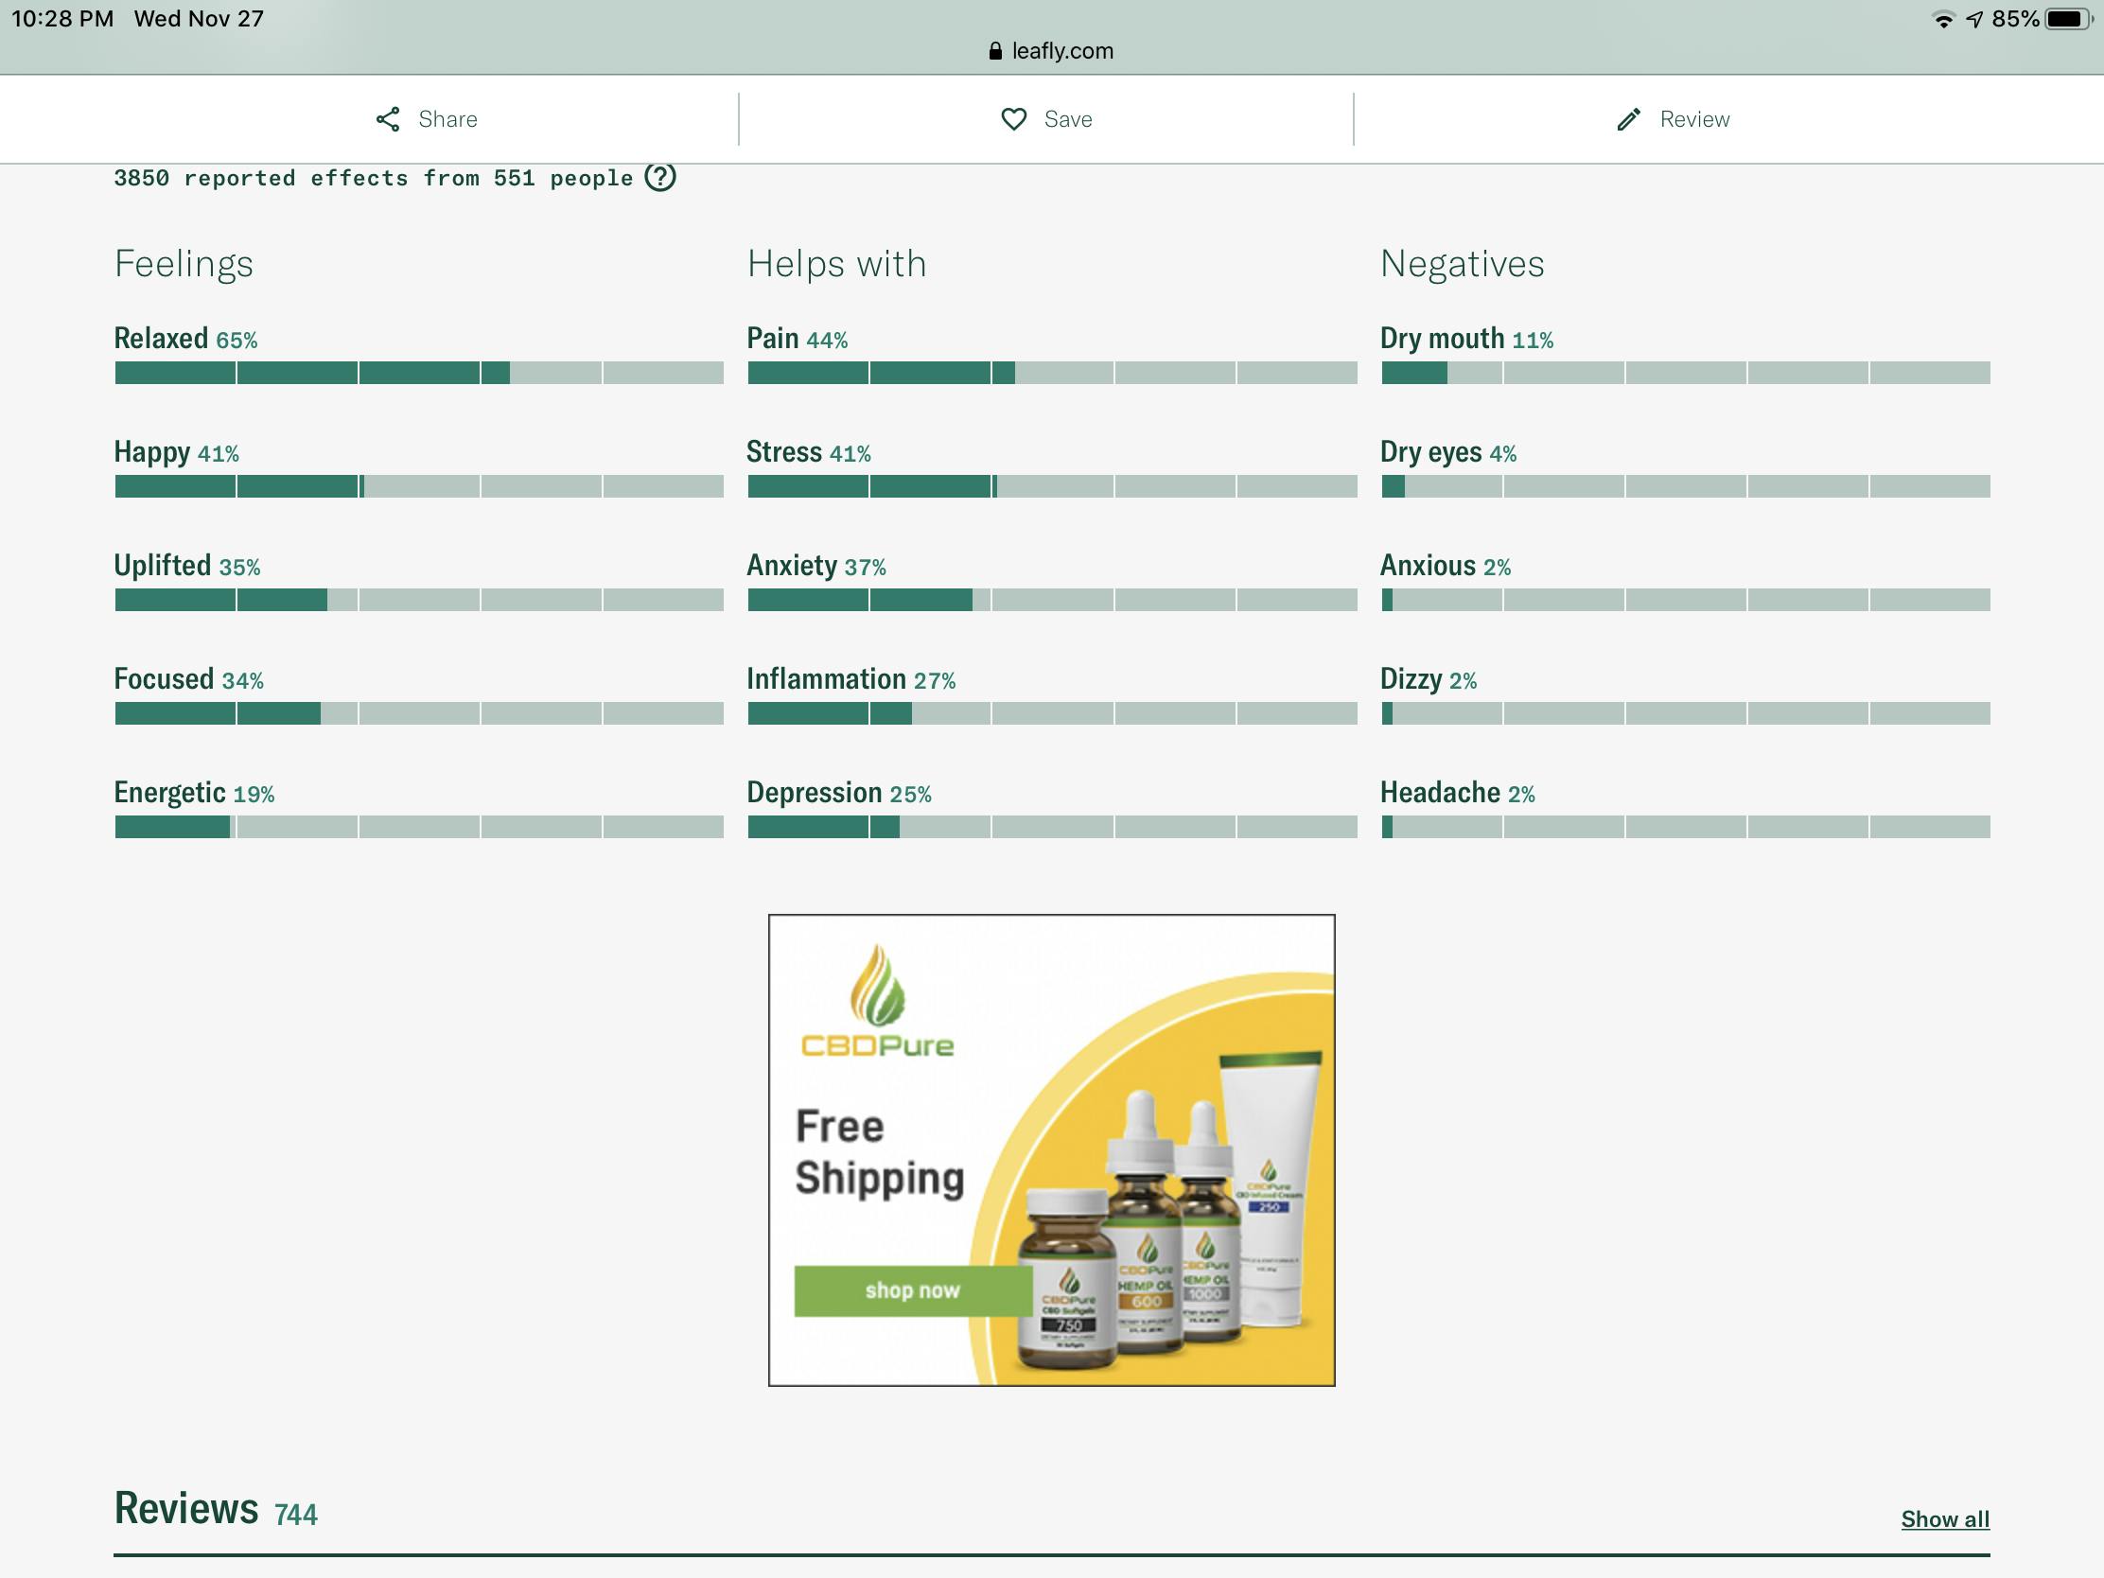Click the Share icon
2104x1578 pixels.
point(387,119)
